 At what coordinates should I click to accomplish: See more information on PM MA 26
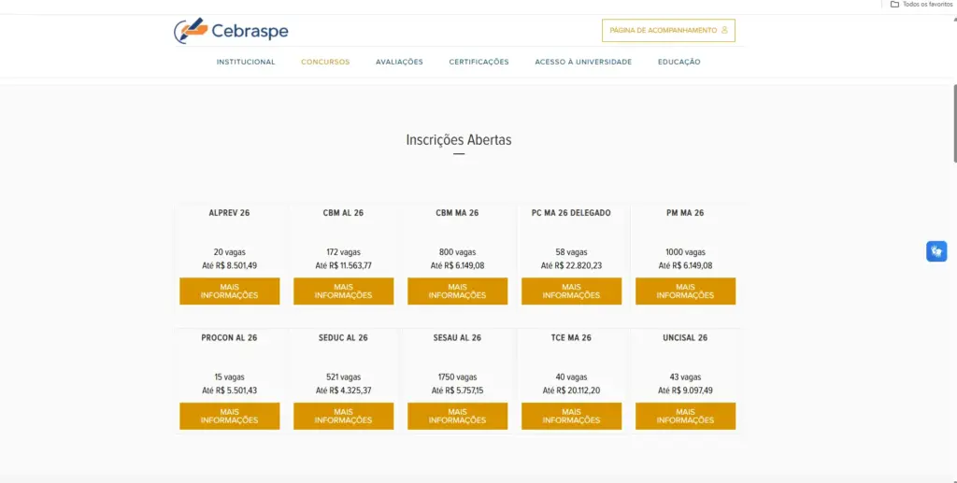[685, 291]
